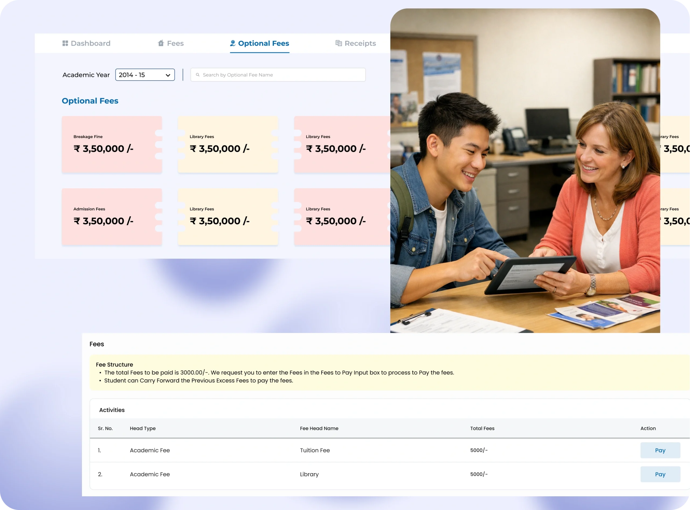Viewport: 690px width, 510px height.
Task: Open the yellow Library Fees card in top row
Action: (228, 144)
